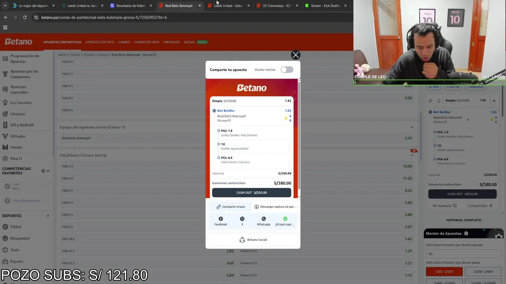Close the Real Betis Balompié tab
The height and width of the screenshot is (284, 506).
pyautogui.click(x=199, y=6)
